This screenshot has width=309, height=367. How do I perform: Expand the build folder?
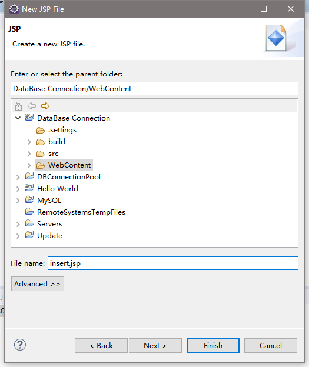pos(29,142)
